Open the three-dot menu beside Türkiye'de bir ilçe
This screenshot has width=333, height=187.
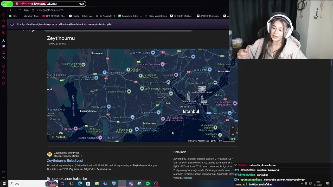(x=69, y=43)
